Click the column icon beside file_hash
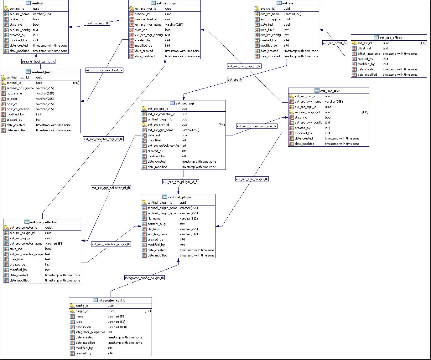 [x=144, y=229]
